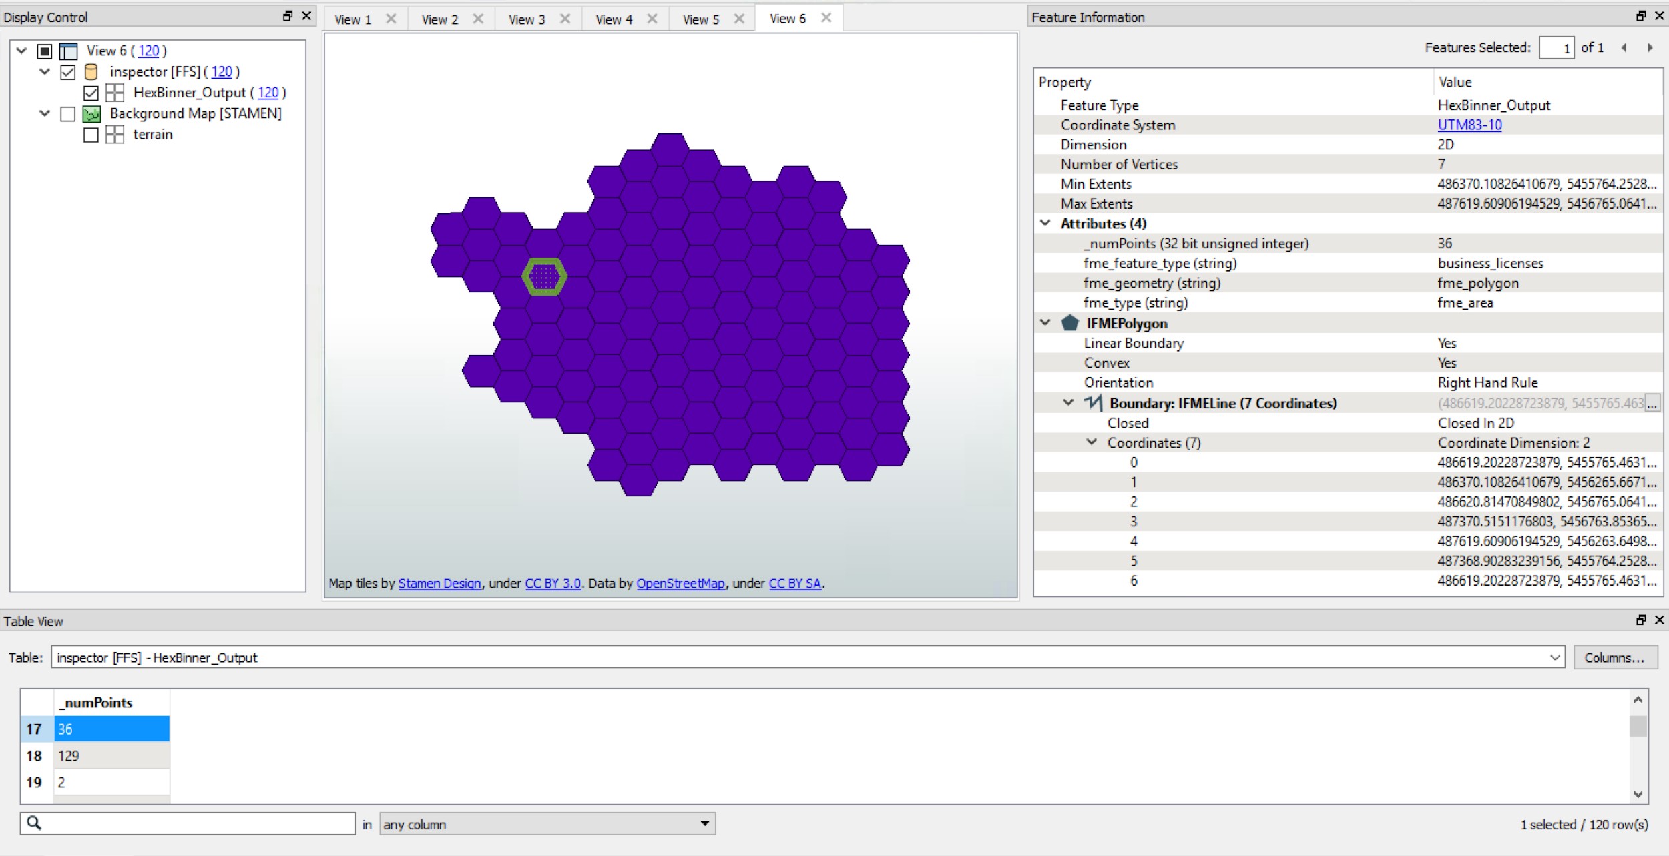Close the View 5 tab

pyautogui.click(x=739, y=19)
